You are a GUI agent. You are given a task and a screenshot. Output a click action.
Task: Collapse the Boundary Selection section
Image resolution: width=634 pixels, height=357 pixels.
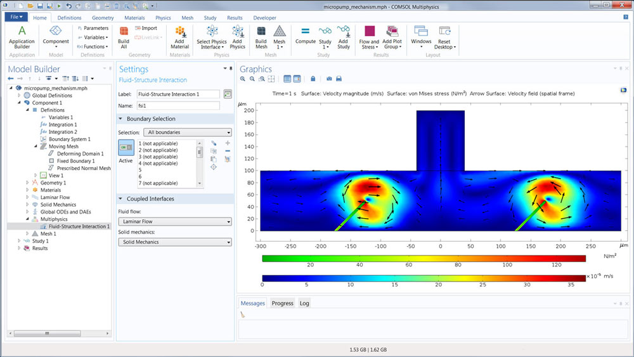(151, 119)
